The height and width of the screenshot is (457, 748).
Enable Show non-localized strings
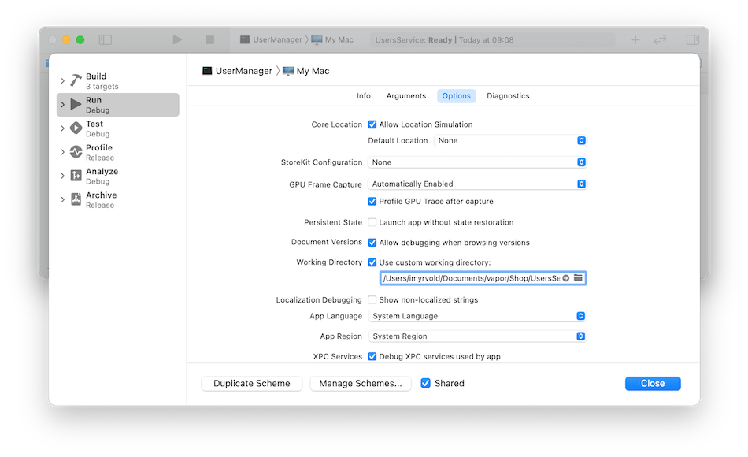(372, 300)
